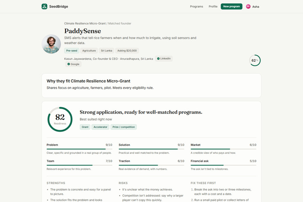Click the SeedBridge brand name

pos(59,6)
